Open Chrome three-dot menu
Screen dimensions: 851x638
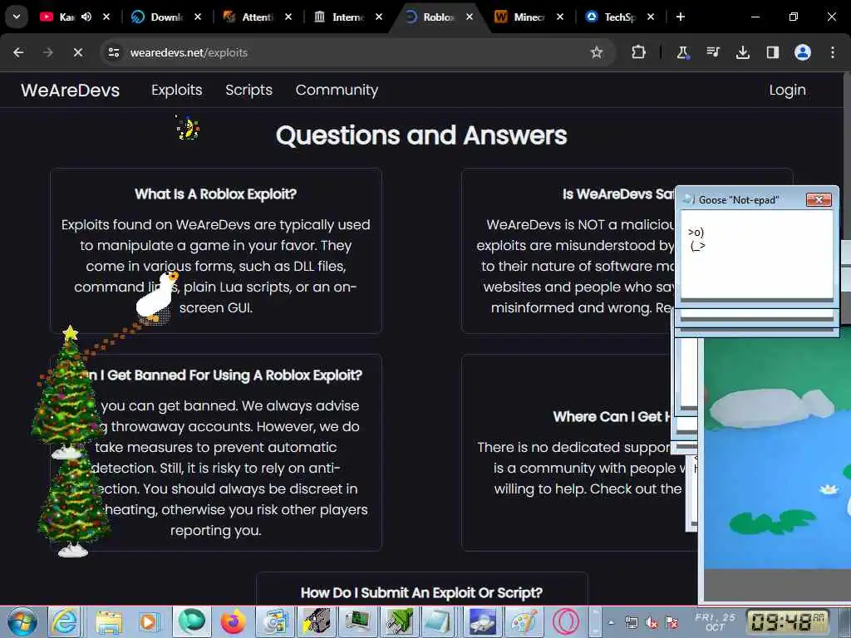point(833,52)
